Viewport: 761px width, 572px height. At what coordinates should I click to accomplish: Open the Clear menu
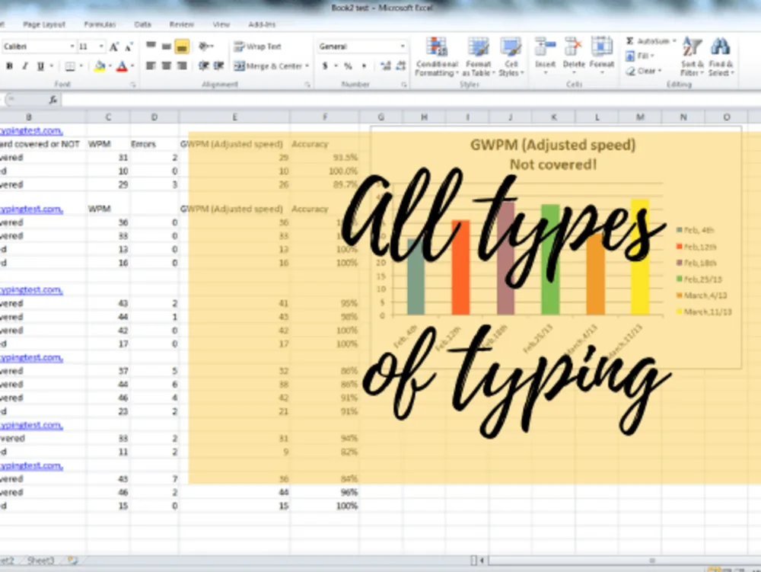coord(644,71)
